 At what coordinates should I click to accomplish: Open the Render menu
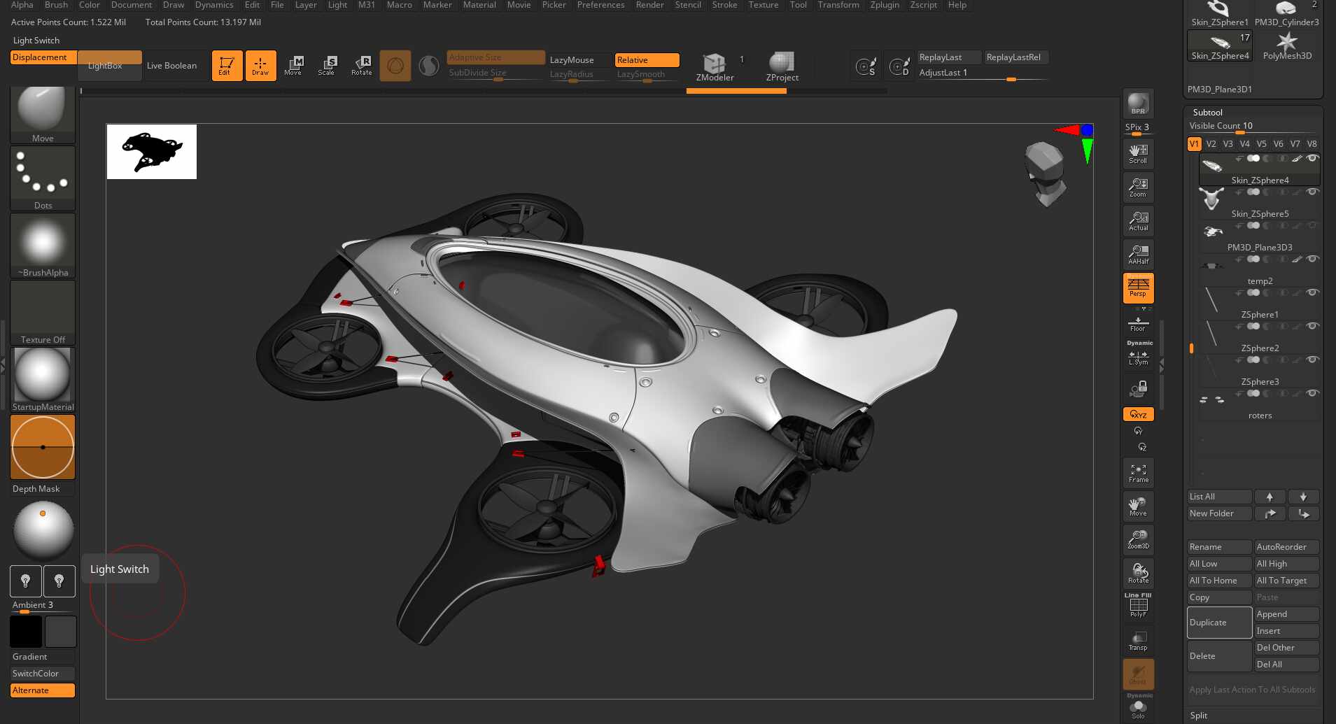649,5
